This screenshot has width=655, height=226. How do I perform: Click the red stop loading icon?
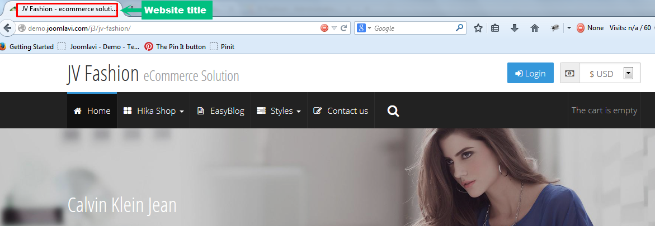click(324, 28)
